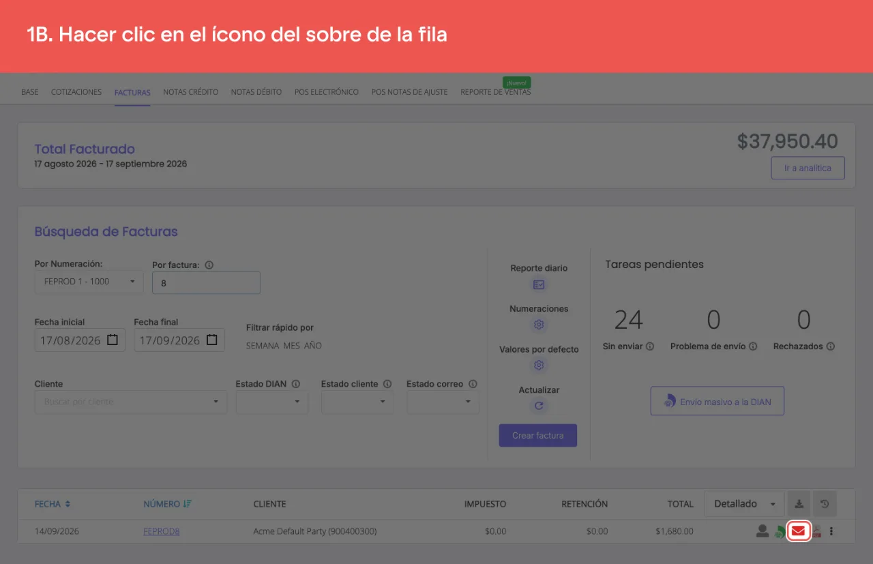Click the Crear factura button
Image resolution: width=873 pixels, height=564 pixels.
[538, 435]
